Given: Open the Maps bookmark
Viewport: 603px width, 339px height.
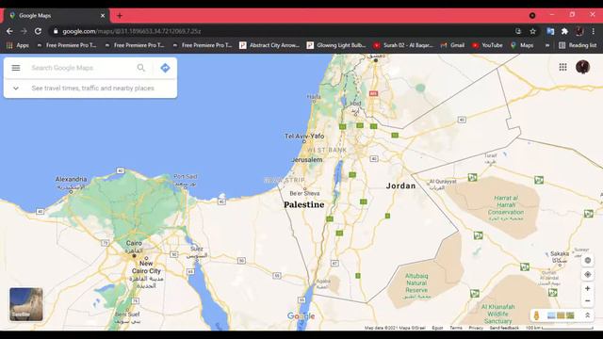Looking at the screenshot, I should point(522,45).
